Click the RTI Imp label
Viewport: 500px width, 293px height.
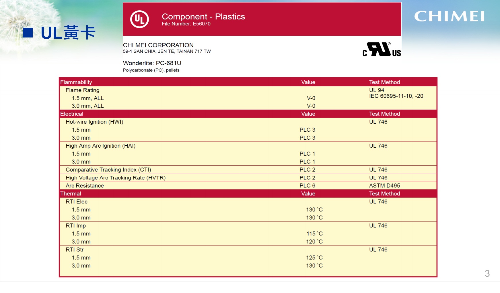tap(76, 226)
